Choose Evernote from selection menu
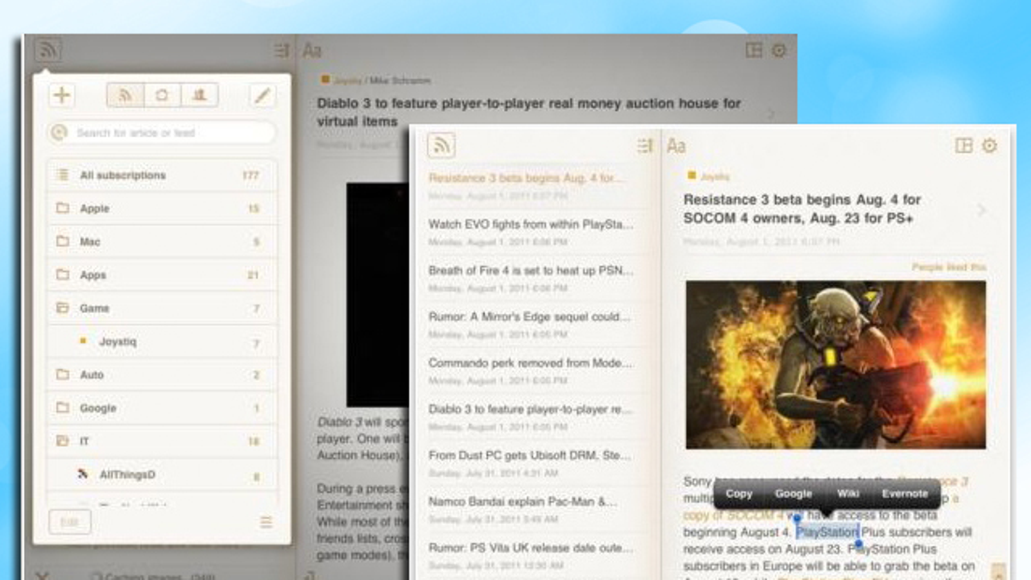1031x580 pixels. tap(905, 494)
